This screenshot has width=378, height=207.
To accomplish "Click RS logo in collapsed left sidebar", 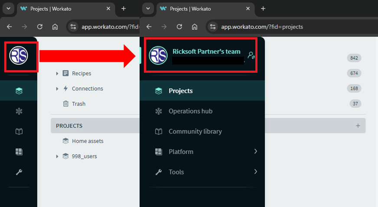I will pos(19,55).
